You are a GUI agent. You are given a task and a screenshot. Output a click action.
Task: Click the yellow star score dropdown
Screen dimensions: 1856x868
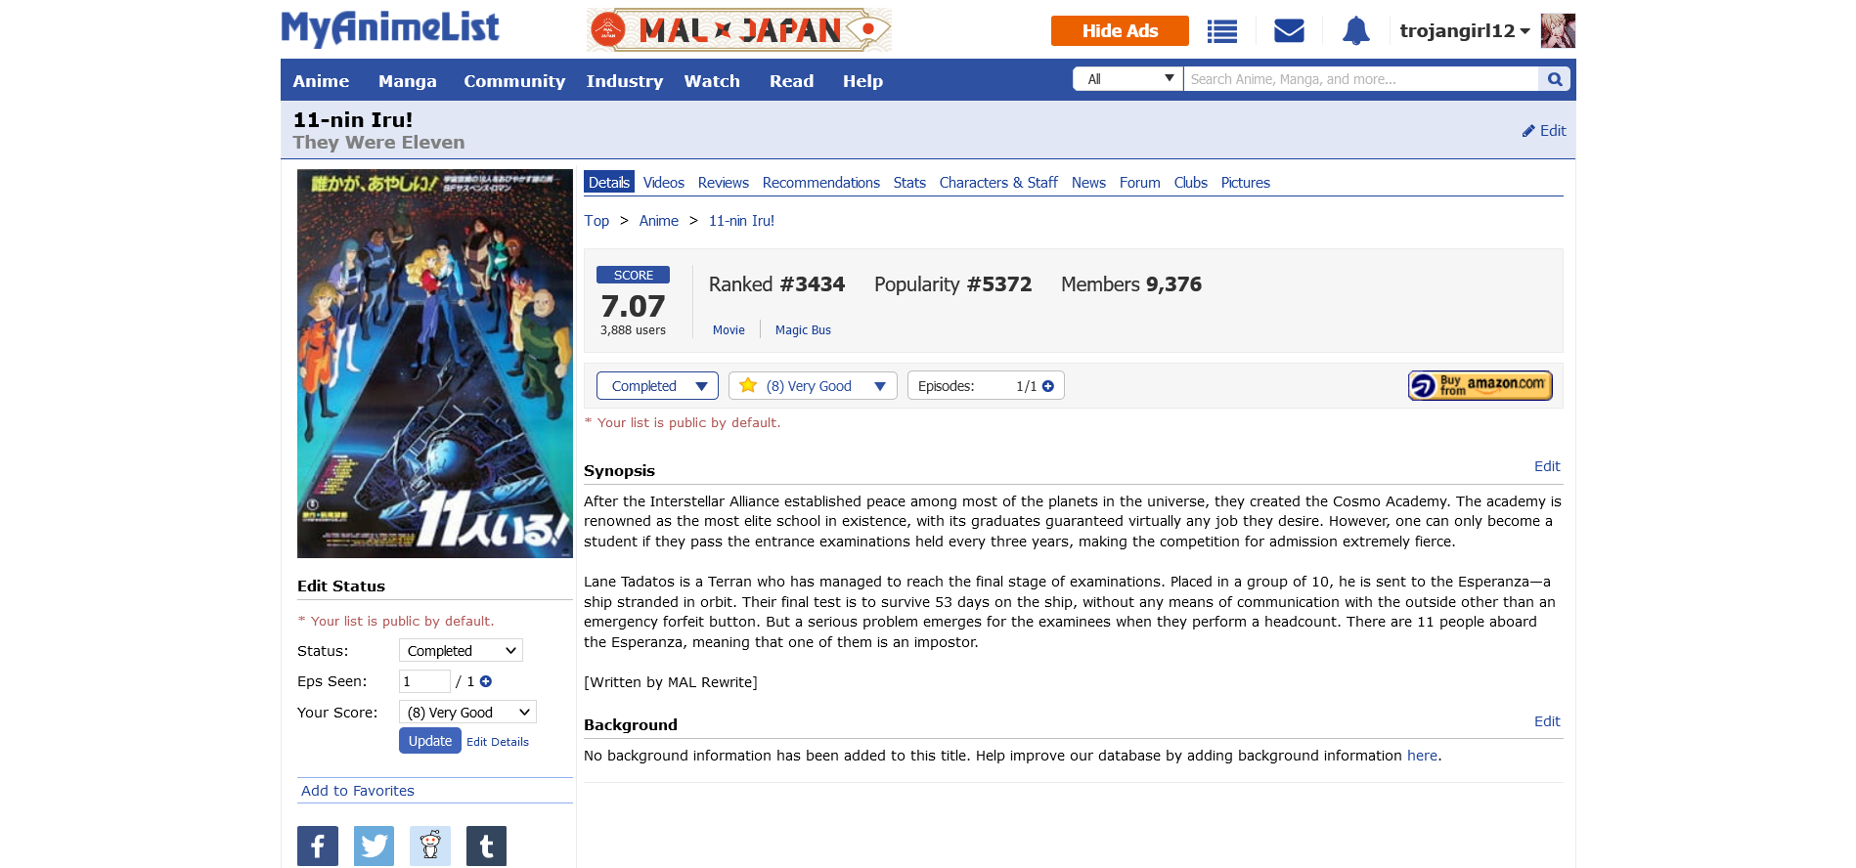[x=813, y=386]
